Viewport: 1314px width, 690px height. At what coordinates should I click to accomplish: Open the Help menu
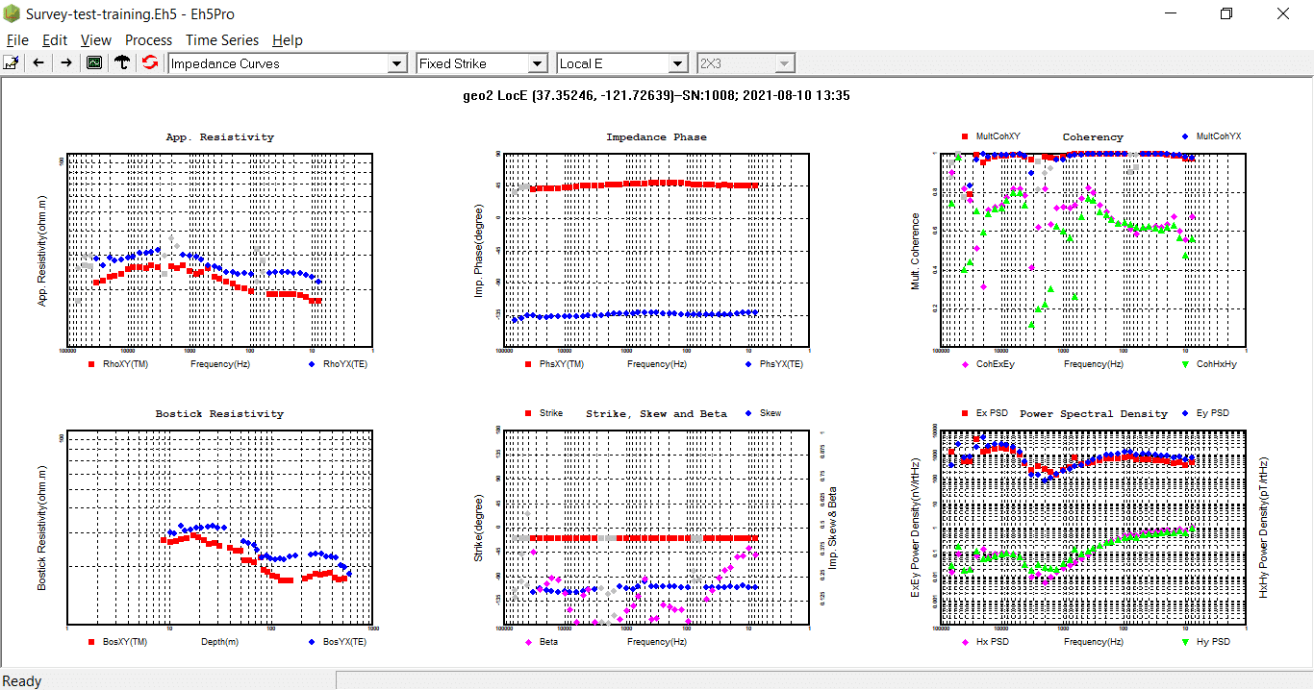tap(287, 40)
